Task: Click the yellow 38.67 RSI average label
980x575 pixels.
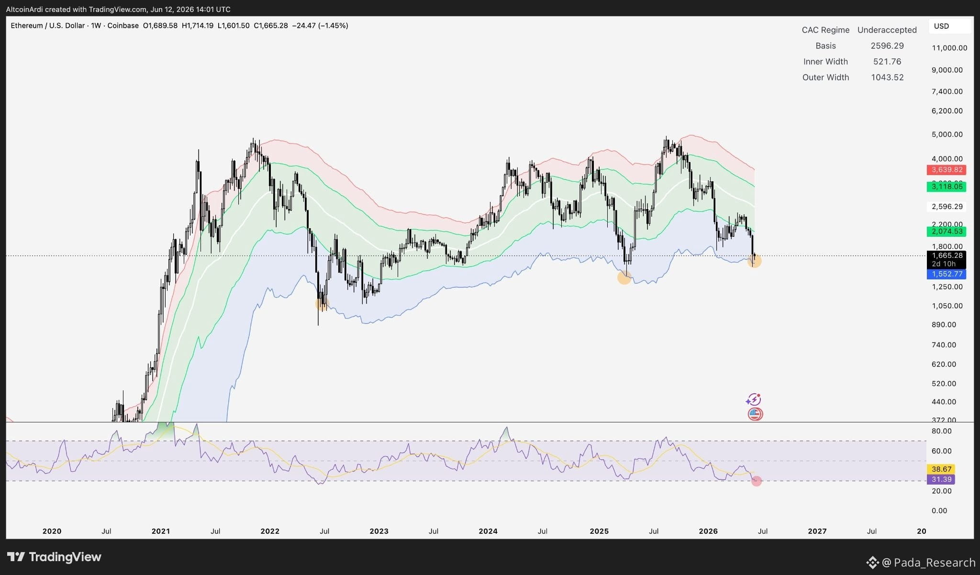Action: pos(941,469)
